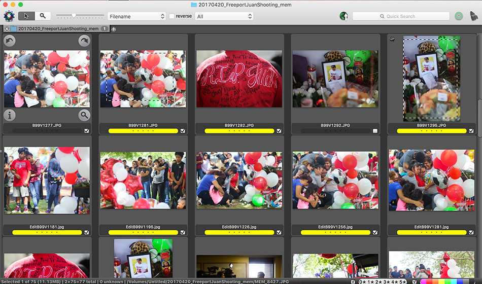482x284 pixels.
Task: Toggle tag checkbox for EditB99V1226.jpg
Action: 279,232
